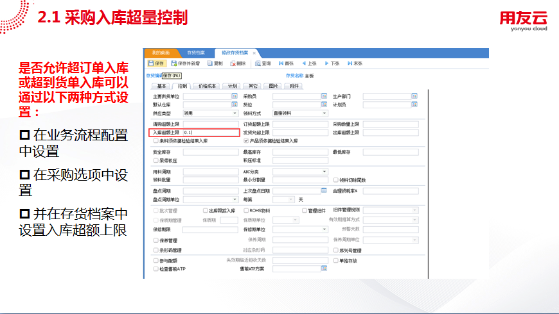The height and width of the screenshot is (314, 559).
Task: Open the 供应类型 dropdown
Action: [x=235, y=113]
